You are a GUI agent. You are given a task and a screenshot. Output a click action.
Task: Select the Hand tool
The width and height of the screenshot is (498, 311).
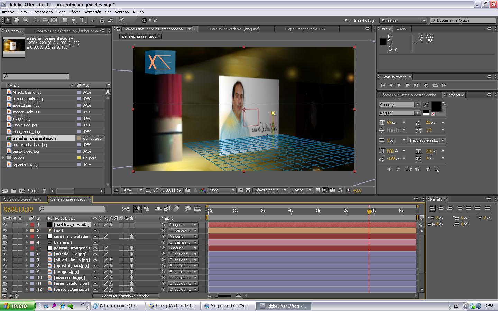tap(17, 20)
